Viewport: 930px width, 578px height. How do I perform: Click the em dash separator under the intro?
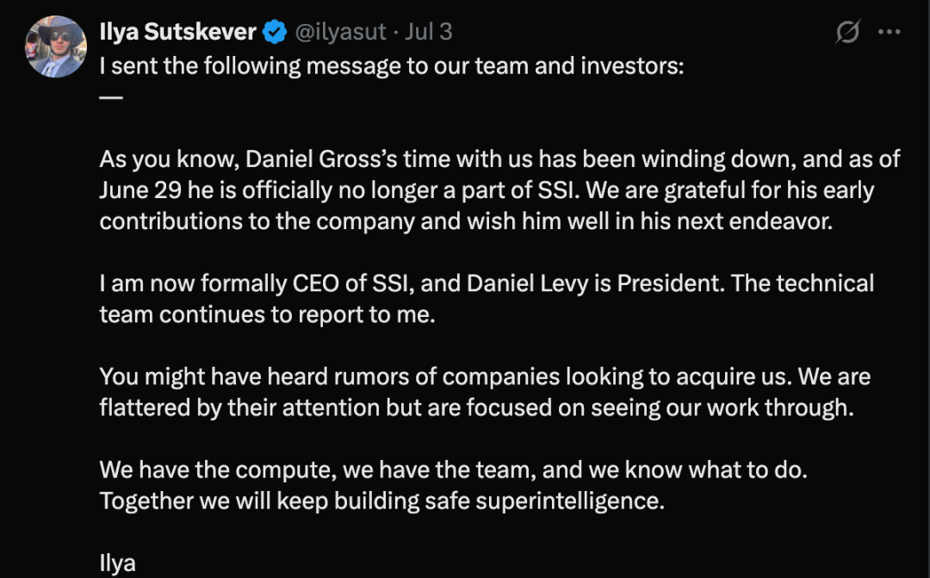(111, 96)
